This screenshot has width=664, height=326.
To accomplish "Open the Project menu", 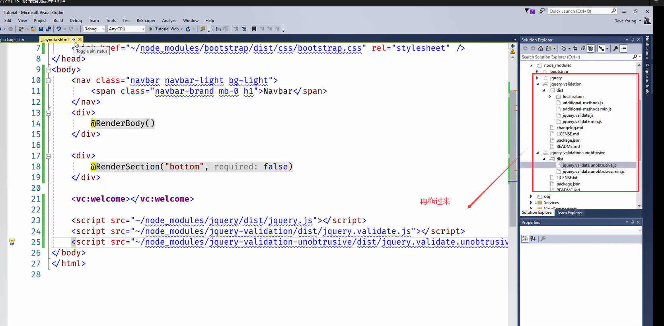I will [40, 21].
